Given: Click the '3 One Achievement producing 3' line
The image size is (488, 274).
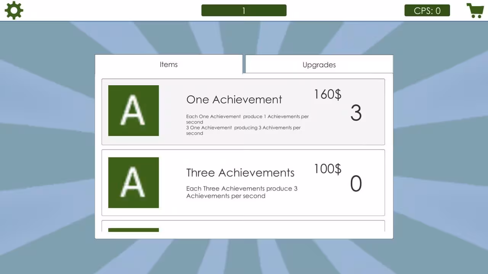Looking at the screenshot, I should coord(243,130).
